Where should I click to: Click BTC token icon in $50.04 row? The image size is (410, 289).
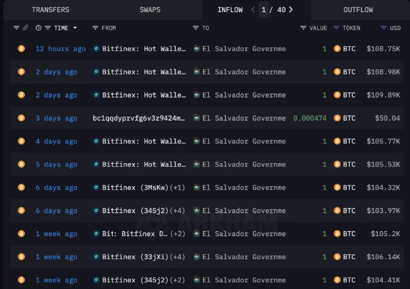[x=337, y=118]
